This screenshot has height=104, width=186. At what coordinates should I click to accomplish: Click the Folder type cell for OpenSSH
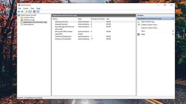point(81,34)
